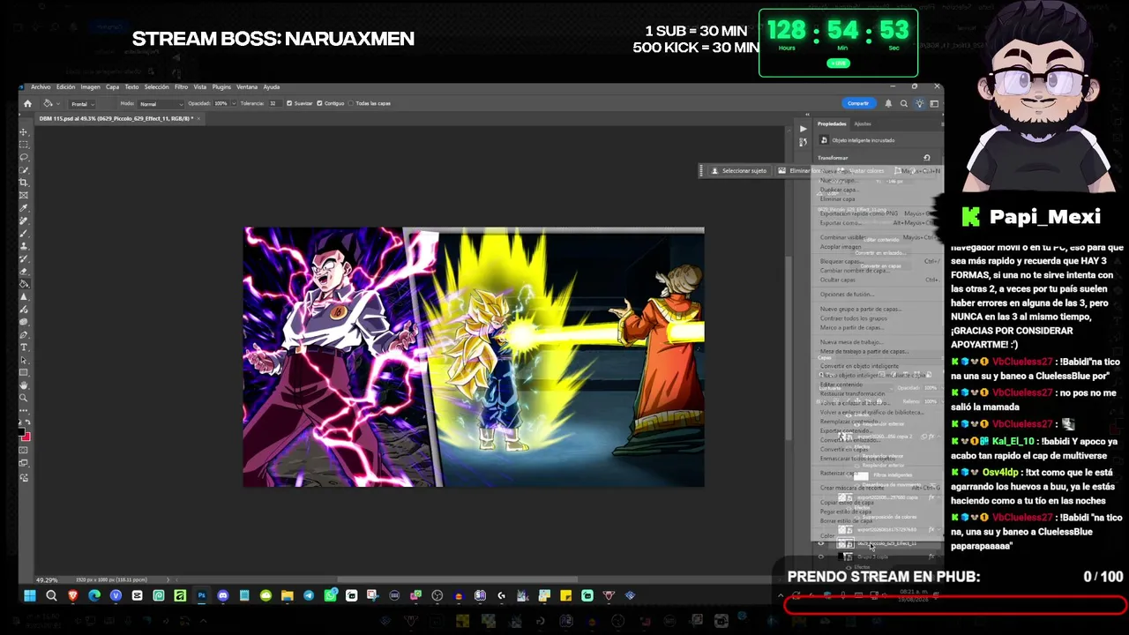
Task: Close the DBM 115.psd document tab
Action: [200, 118]
